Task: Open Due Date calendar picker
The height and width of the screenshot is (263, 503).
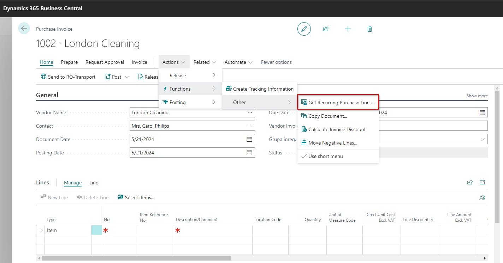Action: pos(482,112)
